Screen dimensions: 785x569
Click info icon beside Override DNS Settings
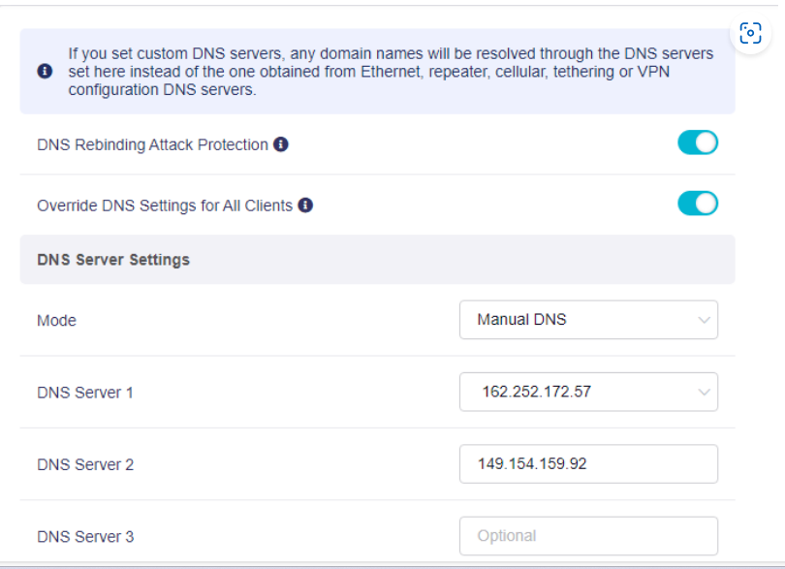[x=305, y=205]
